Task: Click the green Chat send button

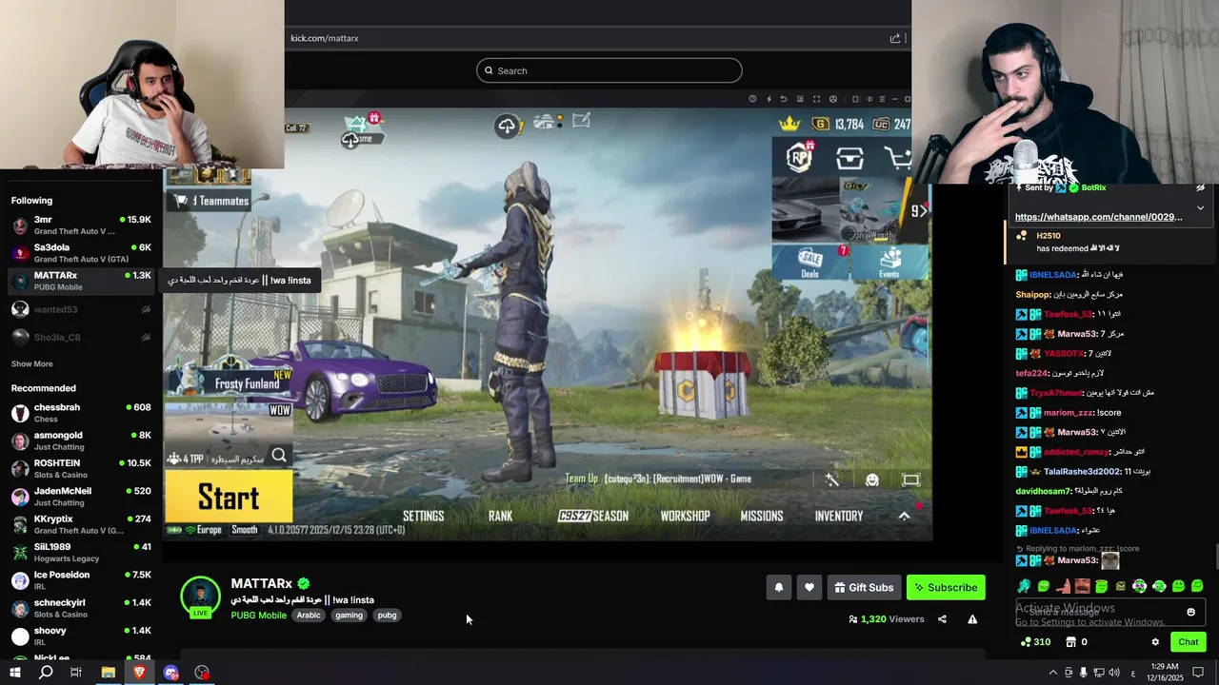Action: click(x=1188, y=642)
